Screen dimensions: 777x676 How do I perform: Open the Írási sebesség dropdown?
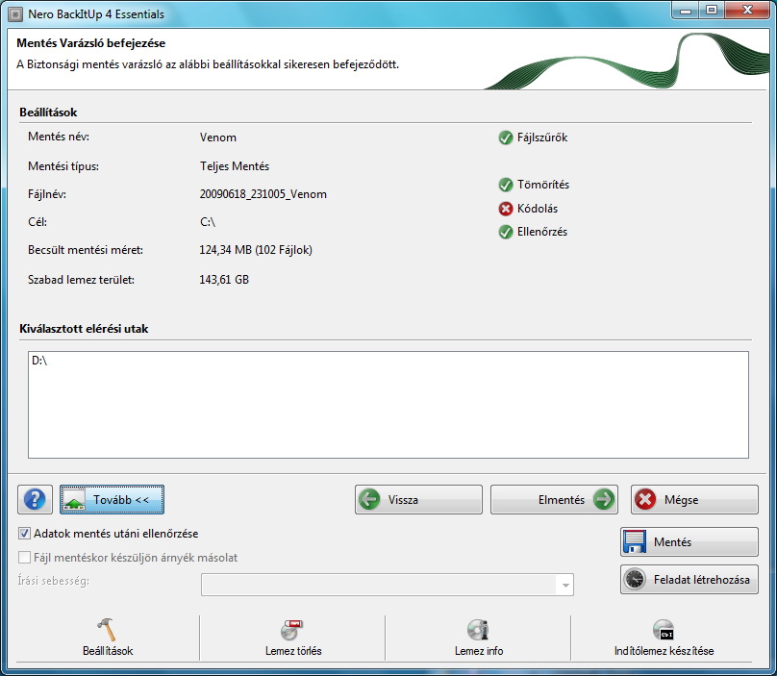(x=565, y=585)
